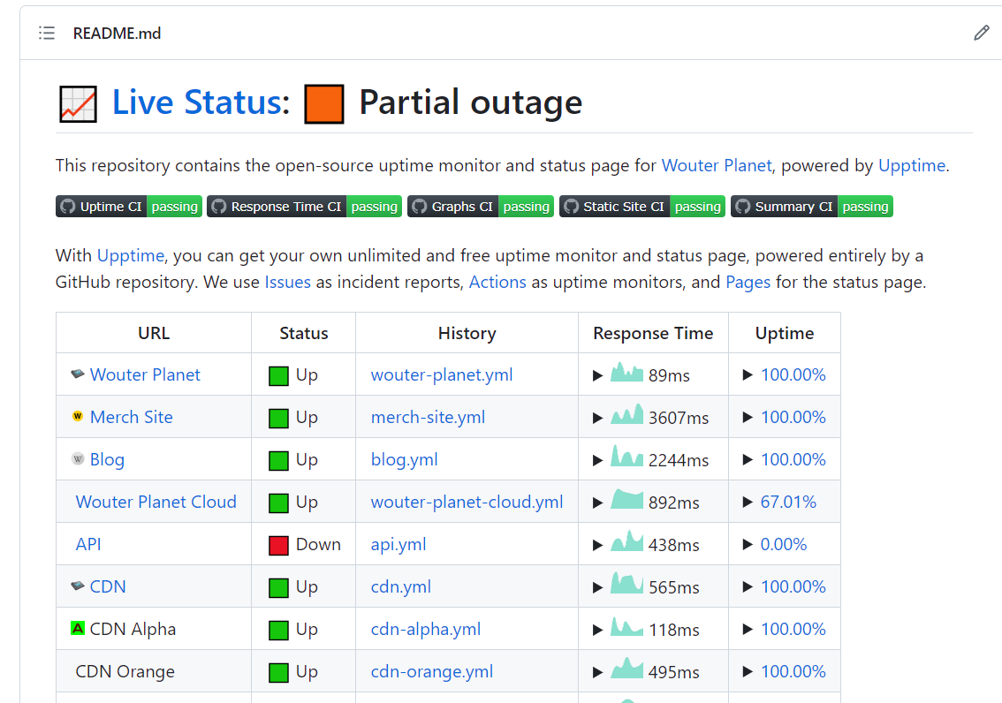1002x703 pixels.
Task: Select the Wouter Planet favicon
Action: pos(78,374)
